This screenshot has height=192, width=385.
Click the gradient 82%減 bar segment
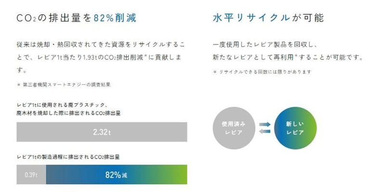pyautogui.click(x=116, y=175)
